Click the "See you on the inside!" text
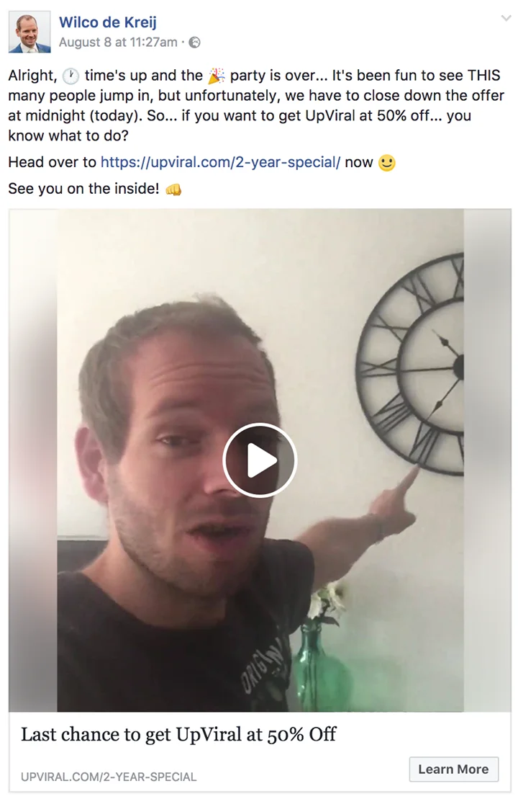The image size is (518, 799). [x=83, y=189]
